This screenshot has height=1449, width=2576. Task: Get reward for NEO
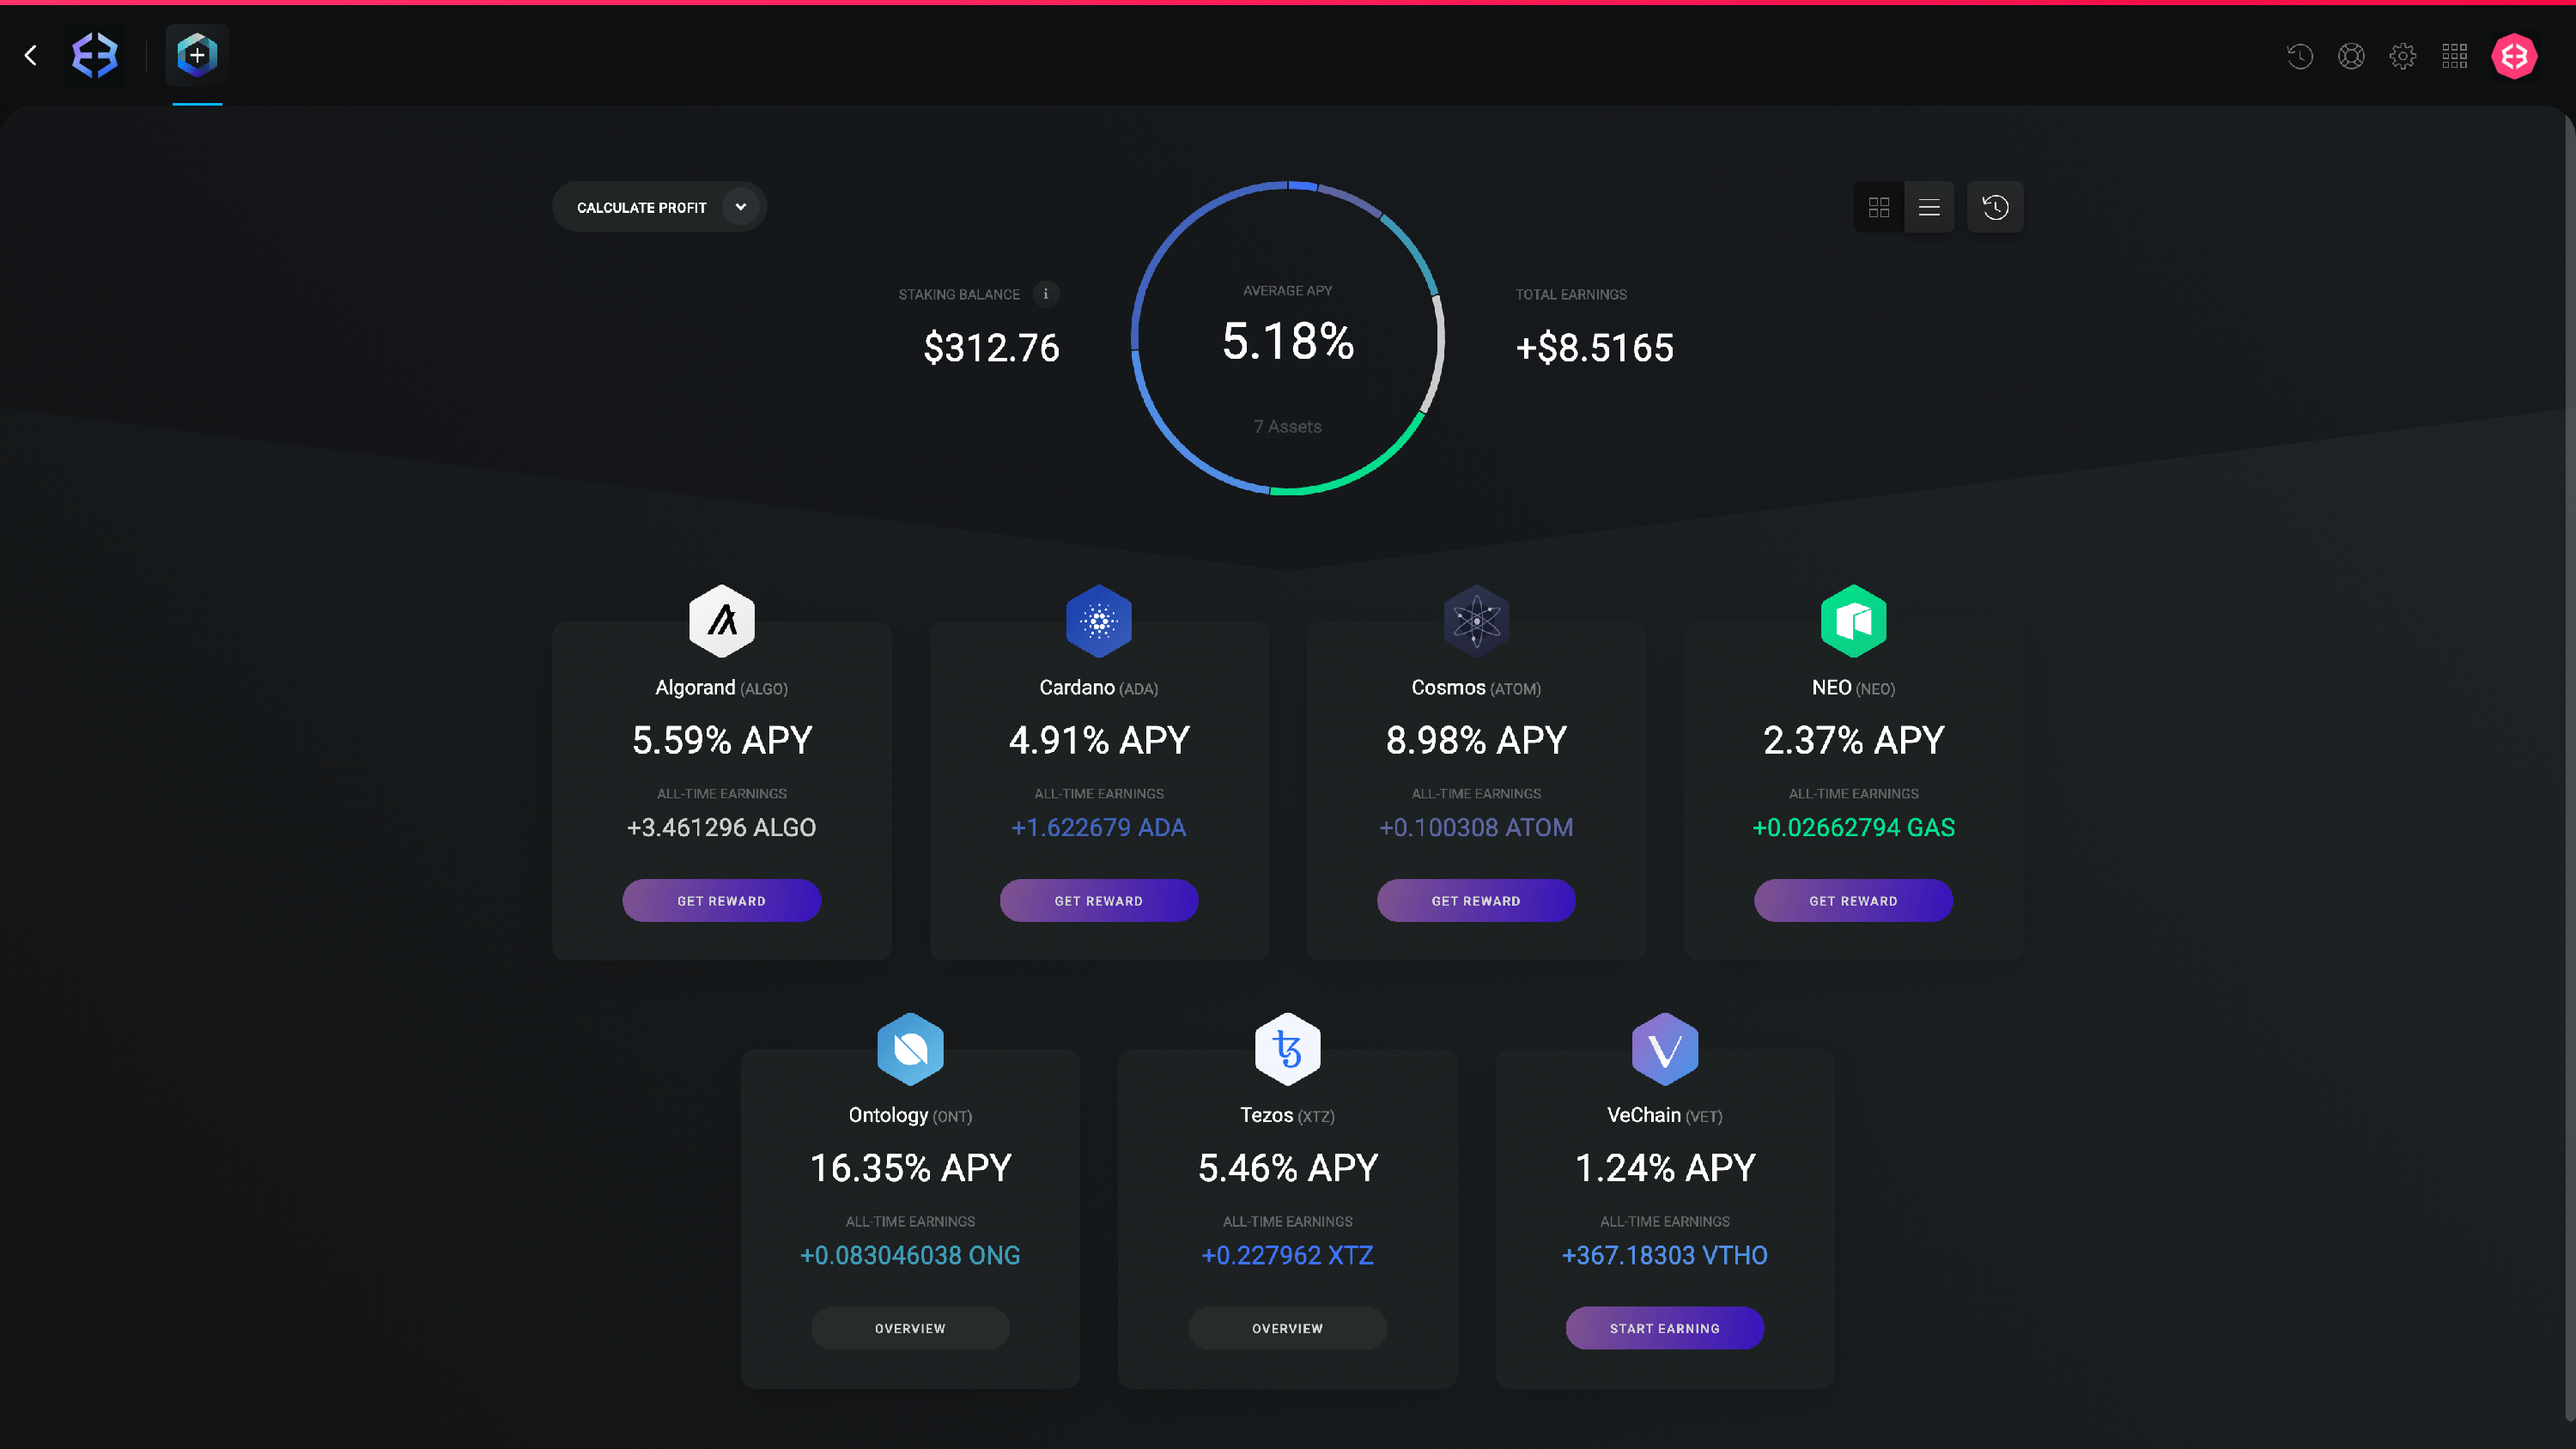[x=1854, y=901]
